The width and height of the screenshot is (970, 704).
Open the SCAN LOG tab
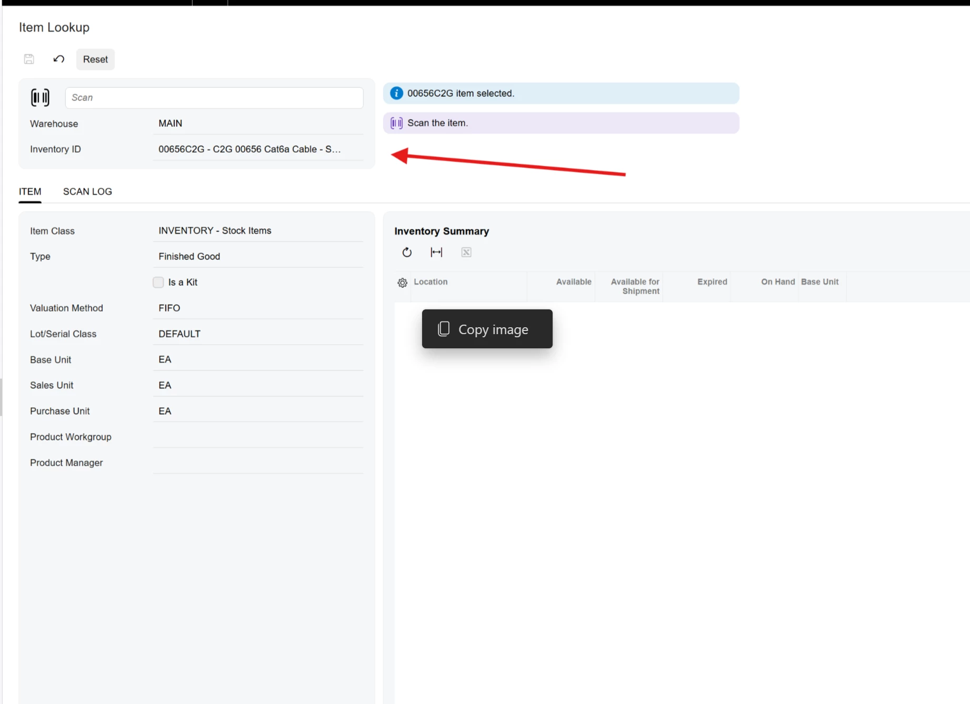87,192
